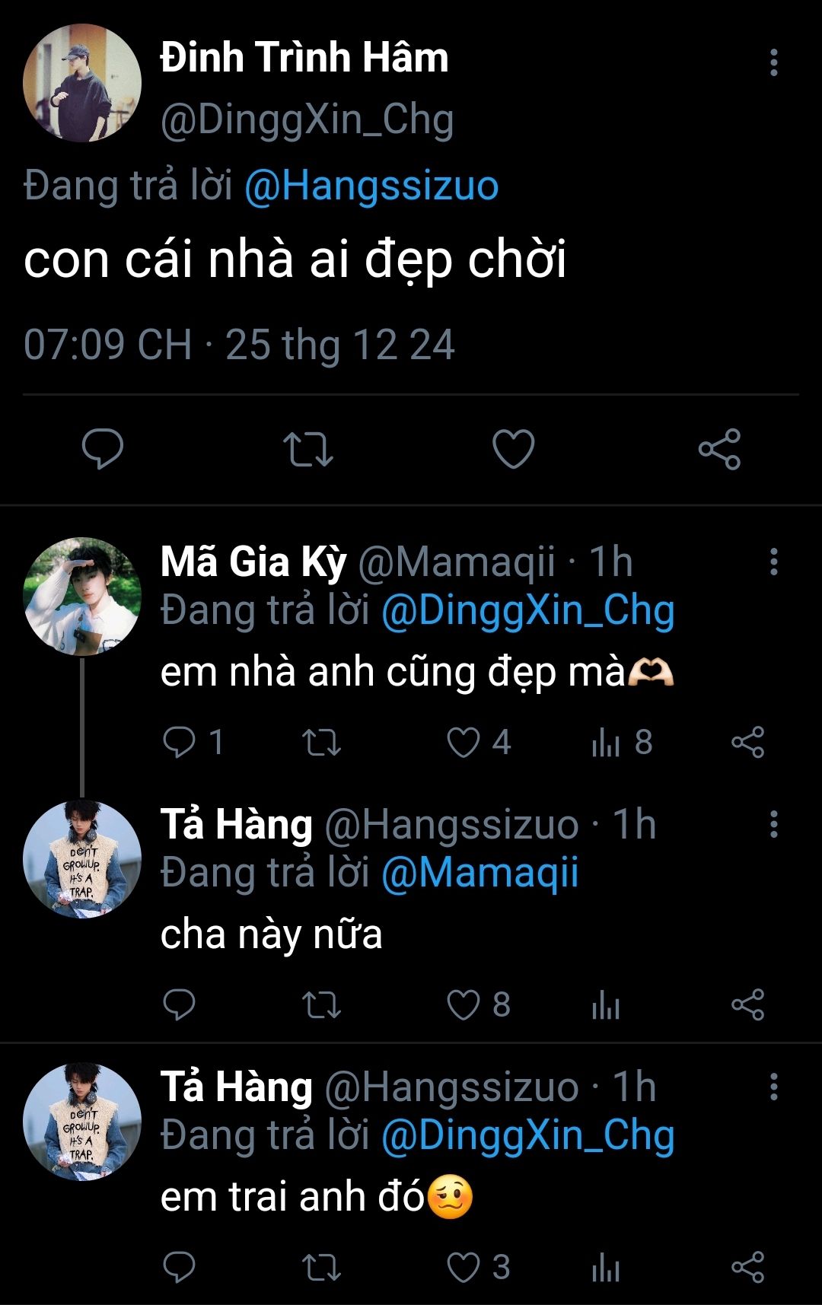This screenshot has width=822, height=1305.
Task: Open more options on Mã Gia Kỳ's reply
Action: tap(773, 562)
